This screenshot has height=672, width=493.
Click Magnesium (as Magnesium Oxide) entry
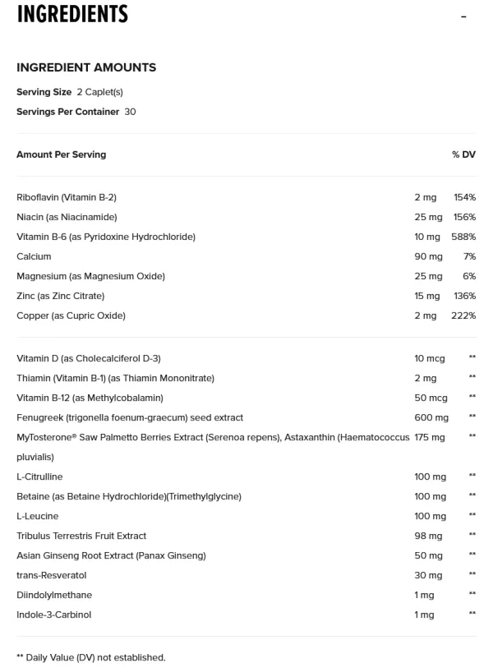(x=90, y=276)
